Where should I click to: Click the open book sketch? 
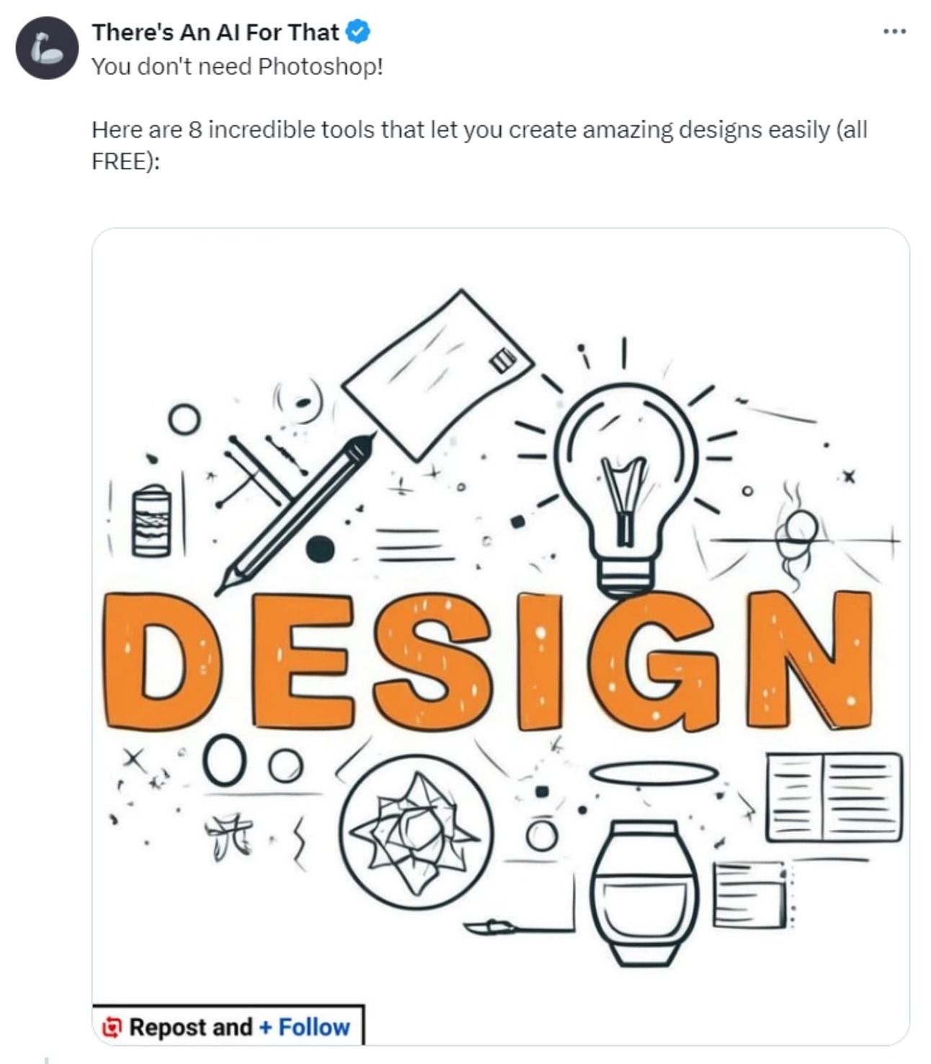coord(834,797)
